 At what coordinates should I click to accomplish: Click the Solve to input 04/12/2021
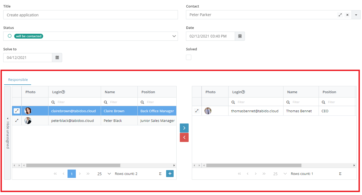[28, 58]
